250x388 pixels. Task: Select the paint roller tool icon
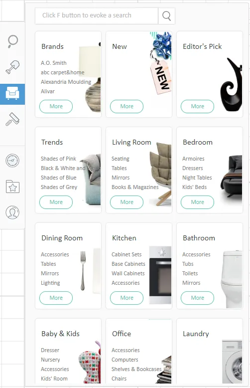pos(12,120)
